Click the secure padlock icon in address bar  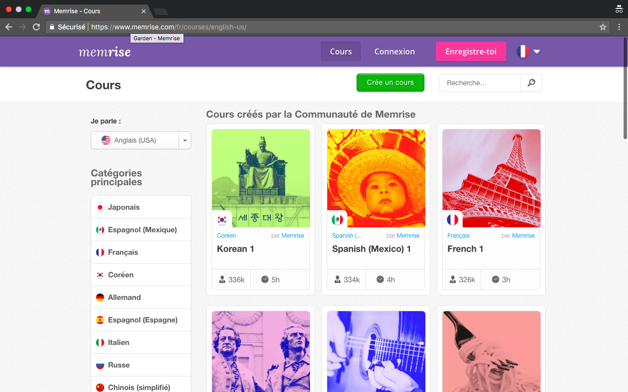point(52,27)
